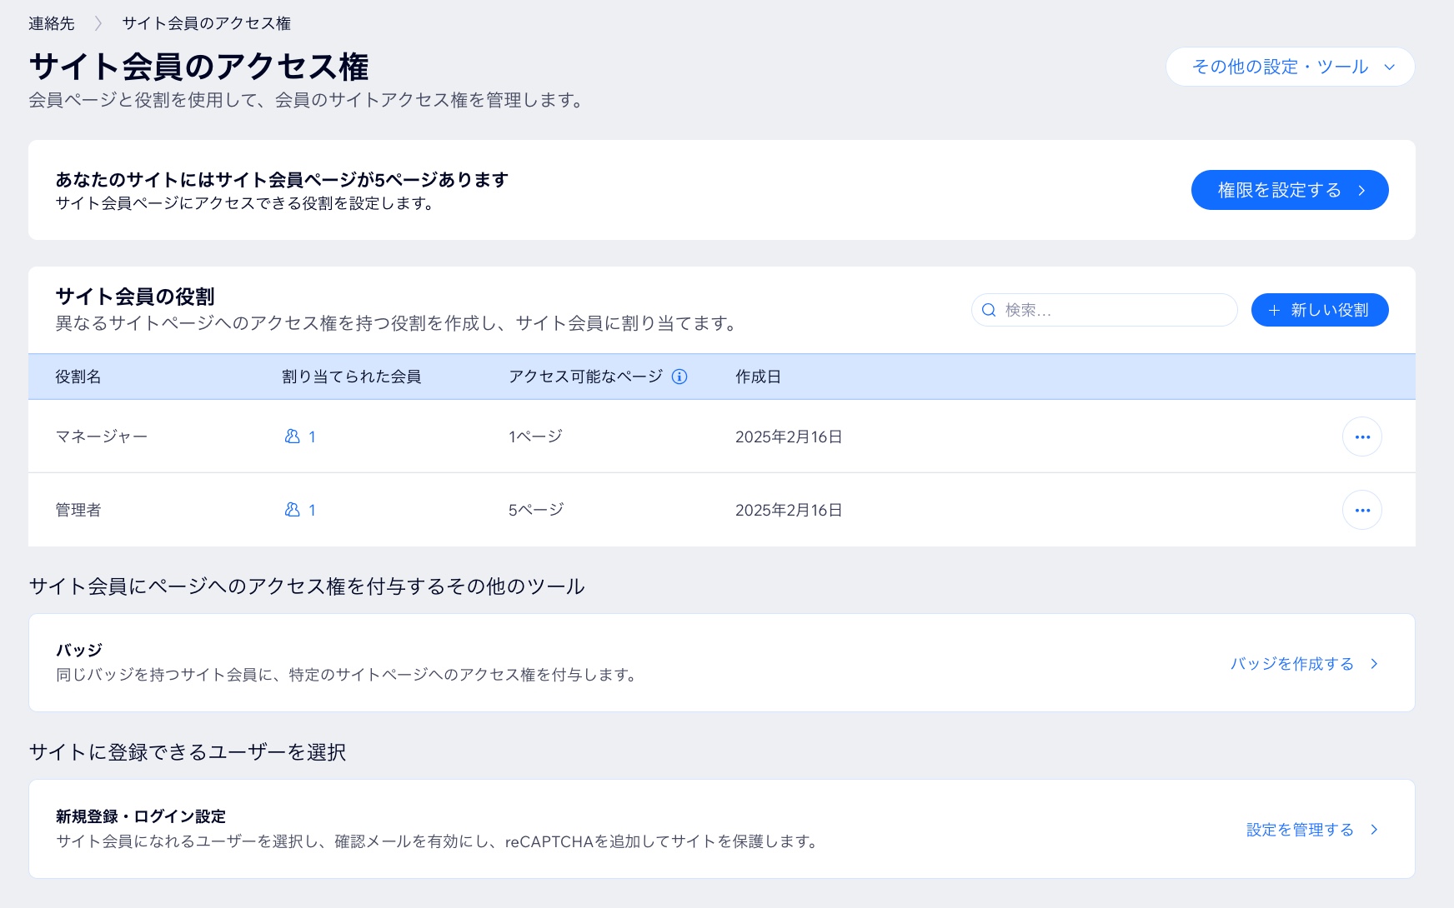Click the info icon next to アクセス可能なページ

tap(680, 377)
